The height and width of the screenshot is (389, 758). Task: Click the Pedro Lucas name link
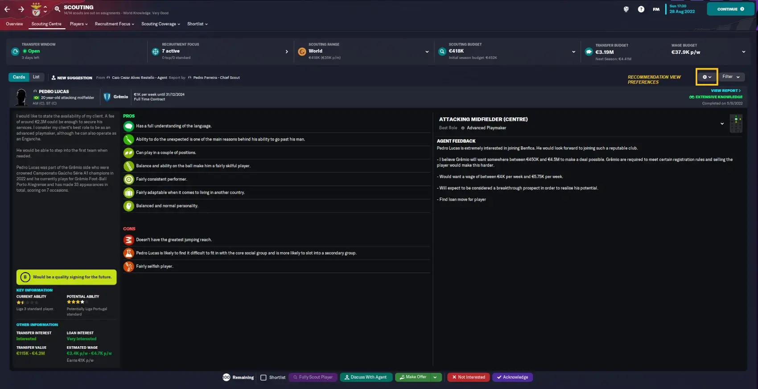54,91
